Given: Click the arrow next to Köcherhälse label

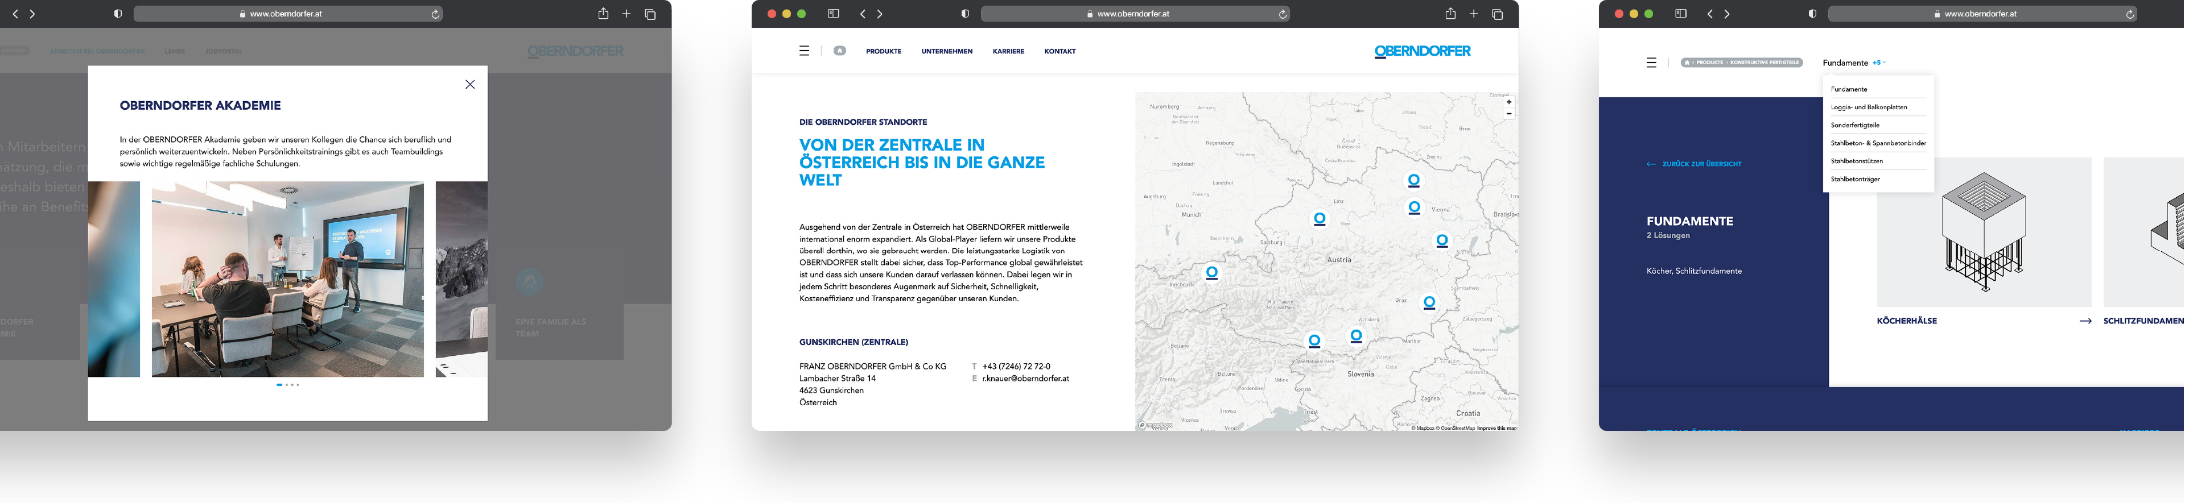Looking at the screenshot, I should (2086, 321).
